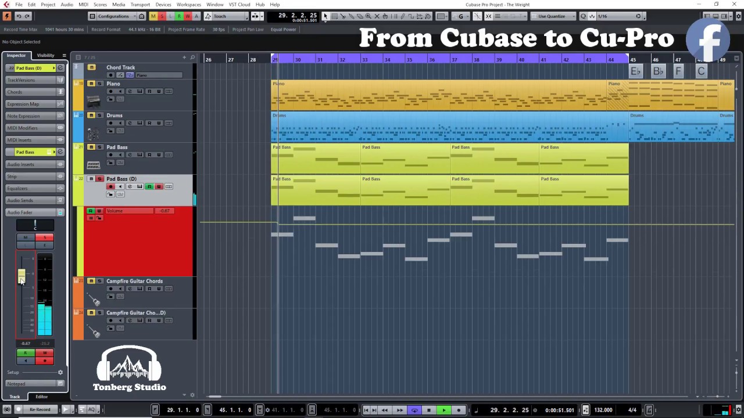Toggle solo on Pad Bass (D) track
This screenshot has width=744, height=418.
pos(99,179)
